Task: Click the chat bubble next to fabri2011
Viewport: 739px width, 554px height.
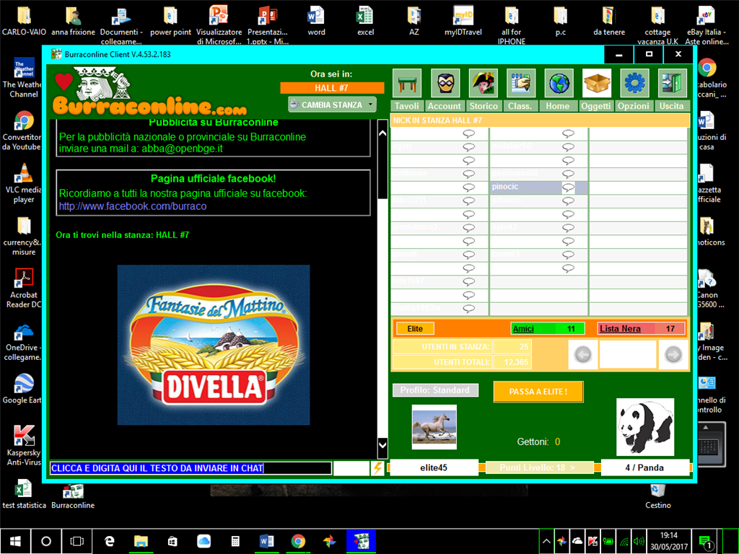Action: point(468,201)
